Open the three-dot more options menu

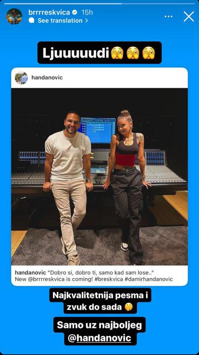point(169,17)
